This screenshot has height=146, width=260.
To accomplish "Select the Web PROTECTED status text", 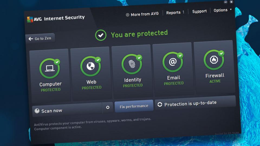I will (92, 88).
